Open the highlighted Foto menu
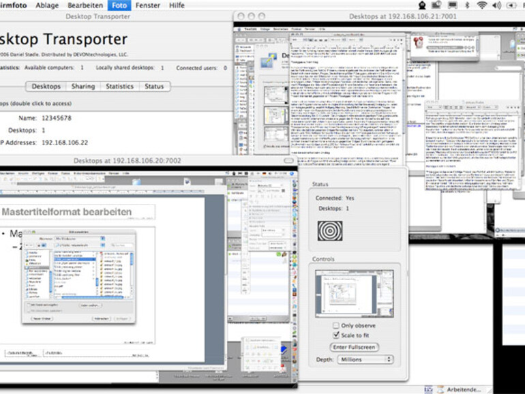 click(119, 5)
